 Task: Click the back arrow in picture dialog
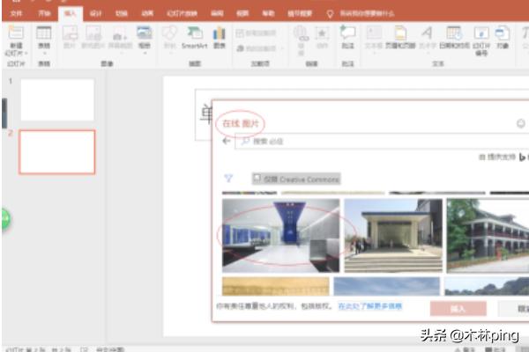227,141
